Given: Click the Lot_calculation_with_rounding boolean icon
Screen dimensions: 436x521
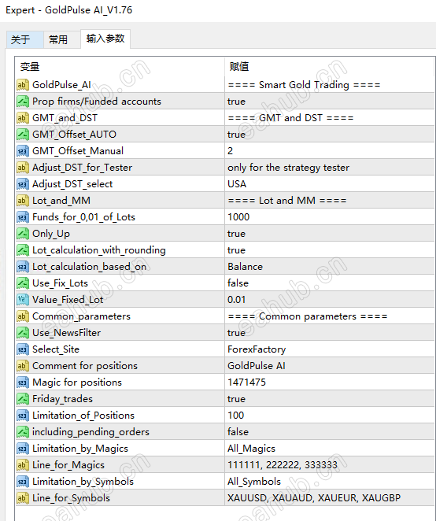Looking at the screenshot, I should pos(23,250).
